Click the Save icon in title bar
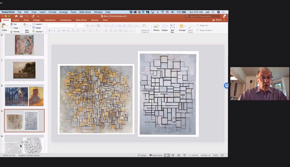Image resolution: width=290 pixels, height=167 pixels. (x=21, y=16)
